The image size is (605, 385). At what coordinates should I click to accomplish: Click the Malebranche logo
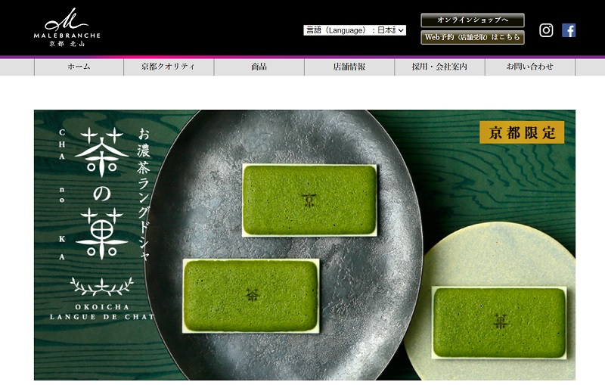coord(67,27)
